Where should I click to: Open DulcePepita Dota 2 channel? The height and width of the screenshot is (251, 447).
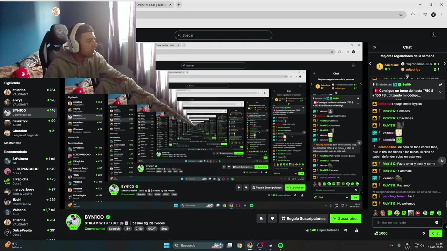pyautogui.click(x=30, y=233)
